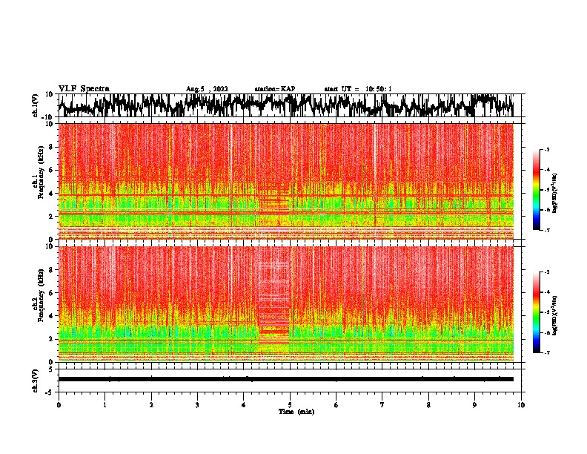Image resolution: width=587 pixels, height=454 pixels.
Task: Click inside the ch.1 frequency spectrogram
Action: click(286, 181)
